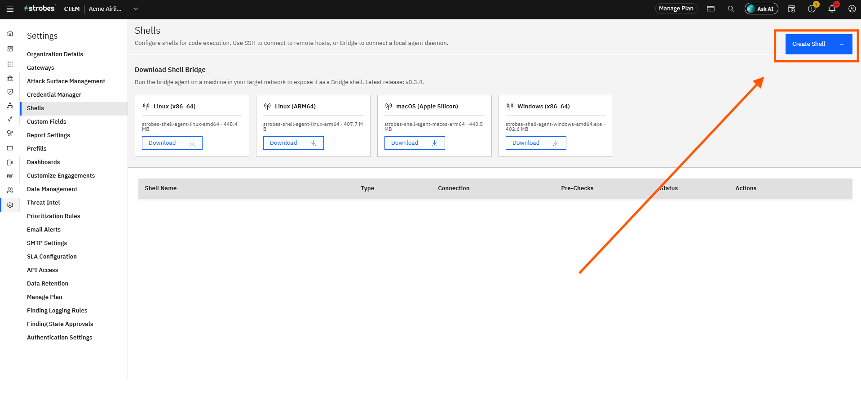This screenshot has width=861, height=397.
Task: Open the bug icon in the sidebar
Action: [10, 78]
